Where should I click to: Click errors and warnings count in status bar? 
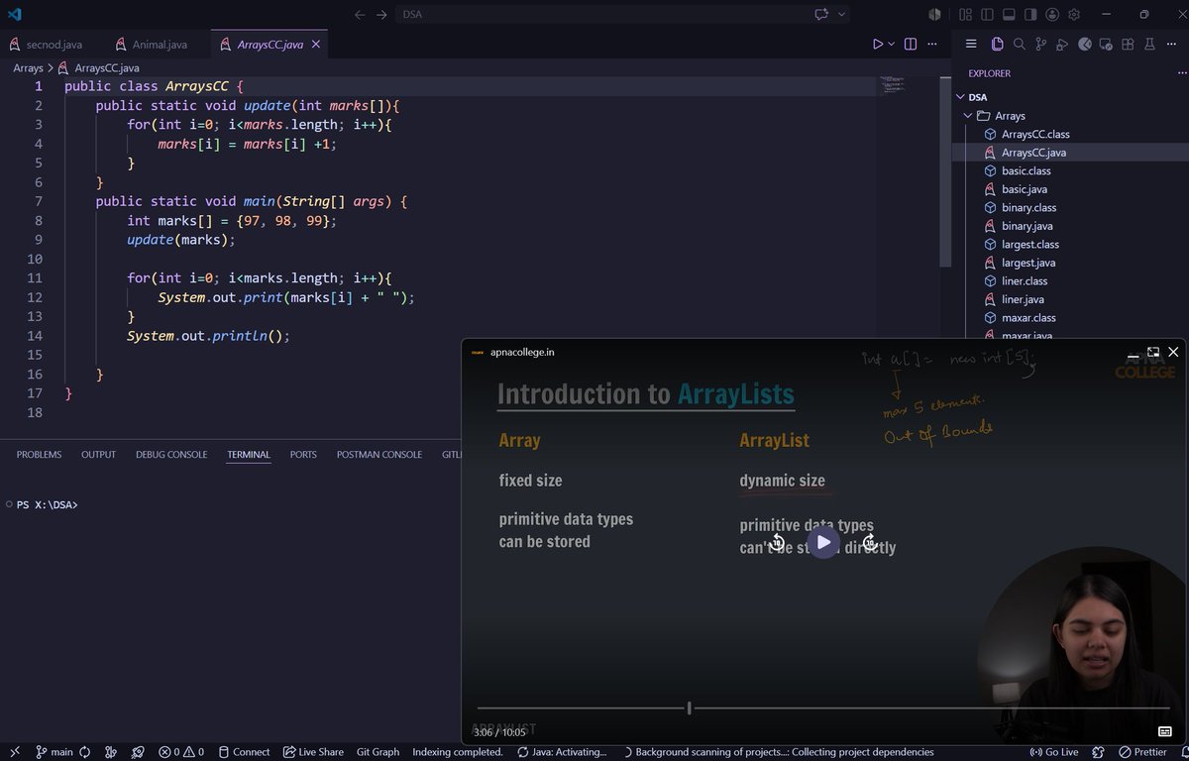click(181, 752)
